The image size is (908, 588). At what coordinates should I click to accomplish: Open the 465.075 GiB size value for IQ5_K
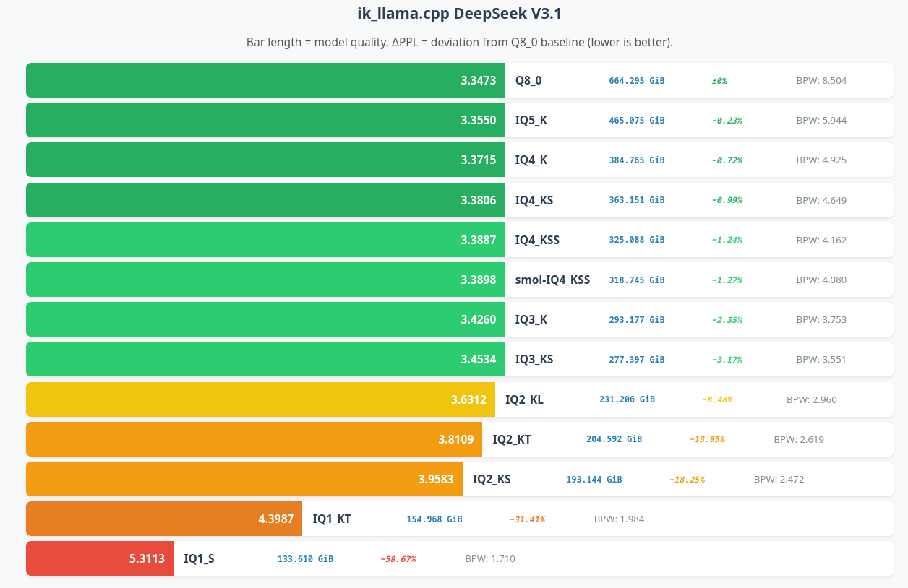click(636, 120)
